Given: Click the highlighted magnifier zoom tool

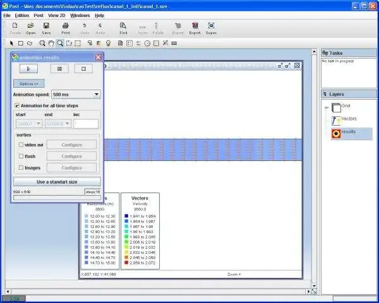Looking at the screenshot, I should 60,44.
